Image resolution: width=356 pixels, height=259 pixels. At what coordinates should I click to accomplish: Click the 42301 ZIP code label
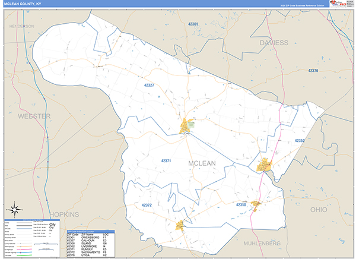pyautogui.click(x=193, y=24)
